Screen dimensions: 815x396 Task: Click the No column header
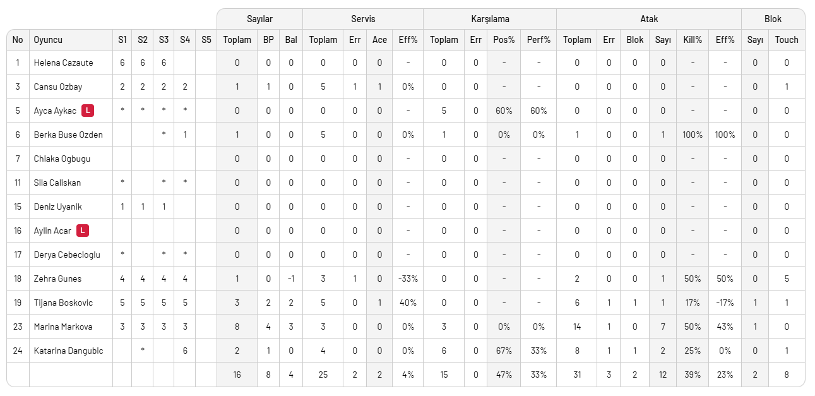[18, 40]
